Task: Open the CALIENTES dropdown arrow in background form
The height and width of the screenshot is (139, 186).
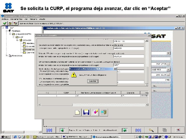Action: click(x=168, y=69)
